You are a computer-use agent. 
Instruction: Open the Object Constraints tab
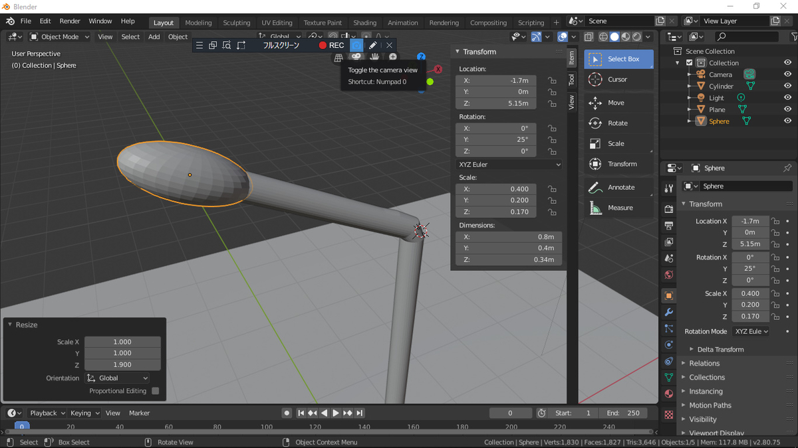coord(669,361)
